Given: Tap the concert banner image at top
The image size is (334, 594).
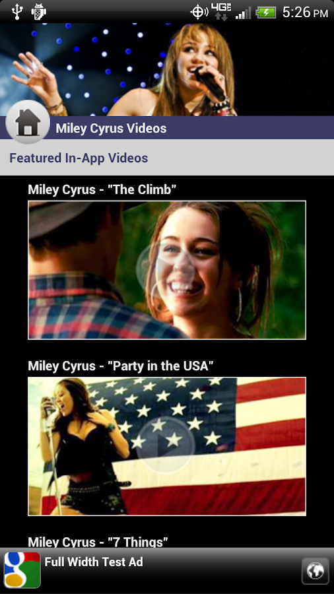Looking at the screenshot, I should 167,70.
